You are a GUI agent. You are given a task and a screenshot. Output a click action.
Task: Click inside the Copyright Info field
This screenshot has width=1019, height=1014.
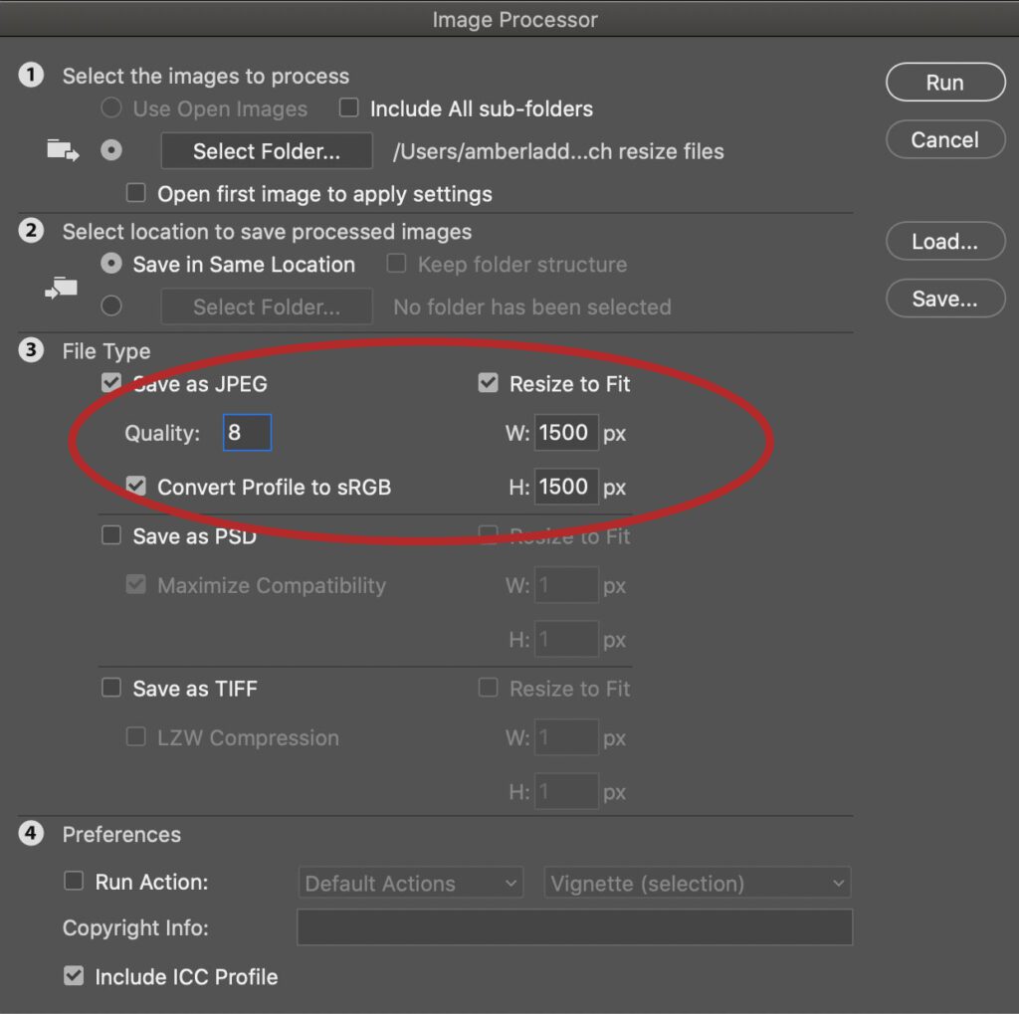pyautogui.click(x=574, y=927)
